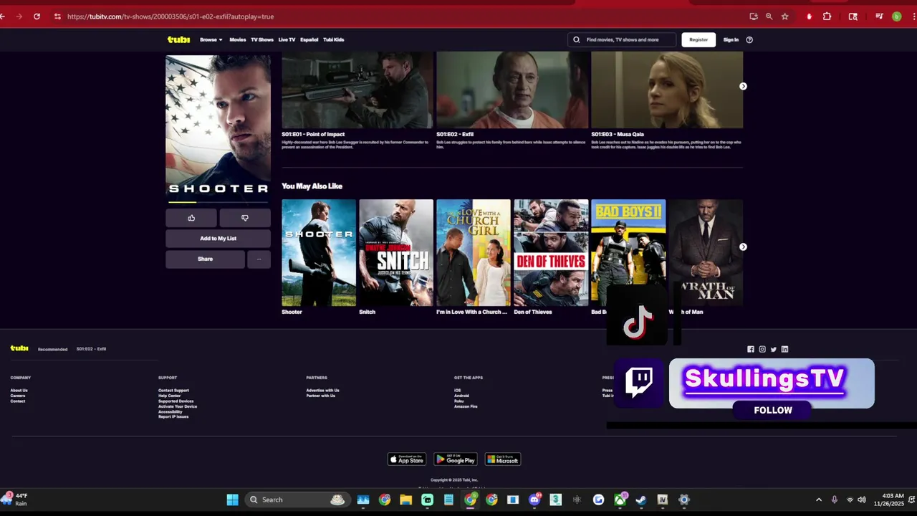Switch to Español section
Screen dimensions: 917x516
tap(309, 39)
